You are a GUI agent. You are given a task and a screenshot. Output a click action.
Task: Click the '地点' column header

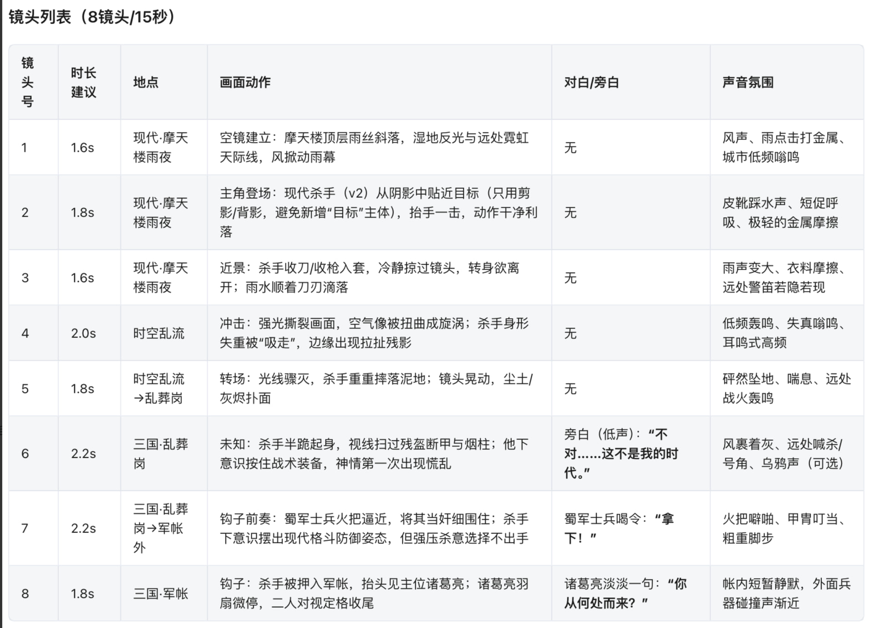coord(146,82)
